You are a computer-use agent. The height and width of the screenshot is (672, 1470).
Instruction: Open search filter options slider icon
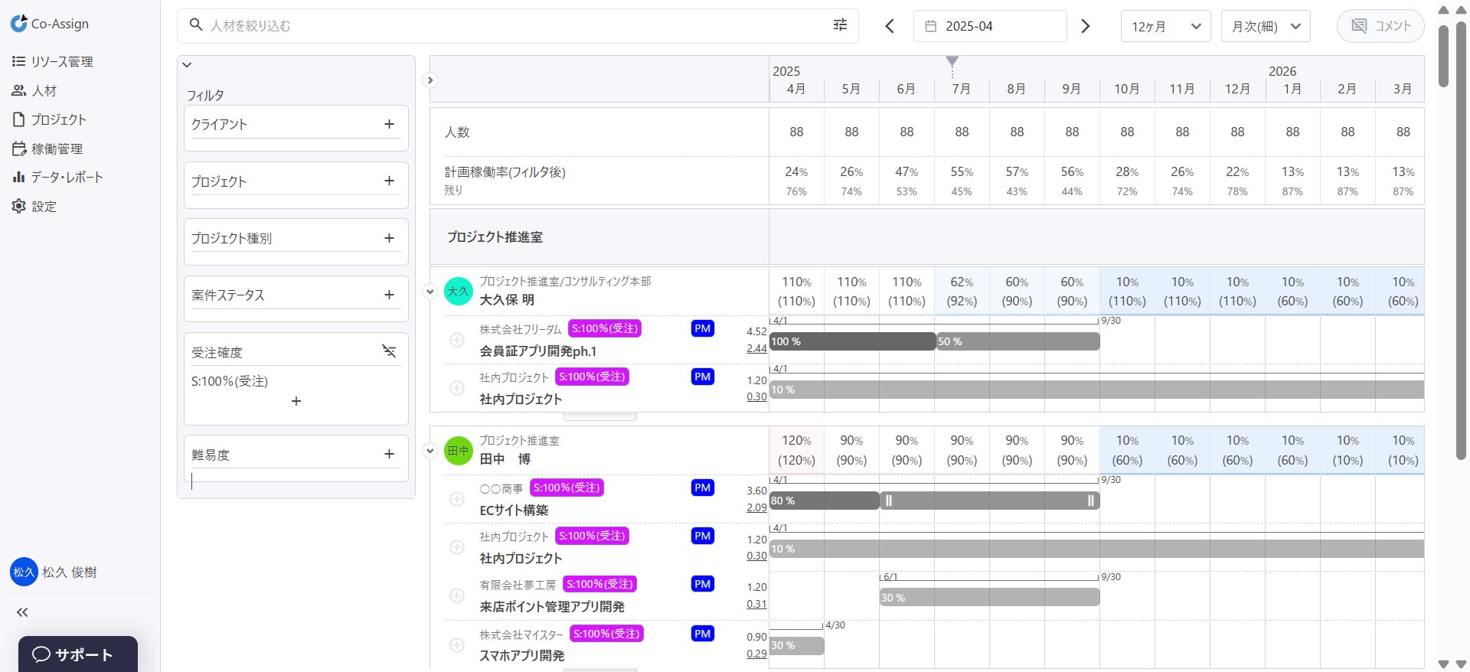840,25
